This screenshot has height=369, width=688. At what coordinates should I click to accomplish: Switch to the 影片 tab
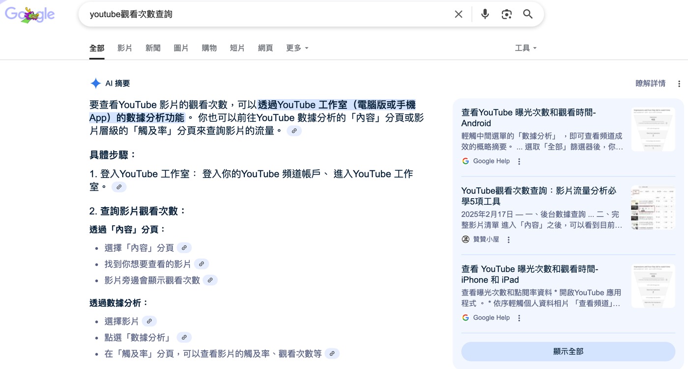coord(125,48)
